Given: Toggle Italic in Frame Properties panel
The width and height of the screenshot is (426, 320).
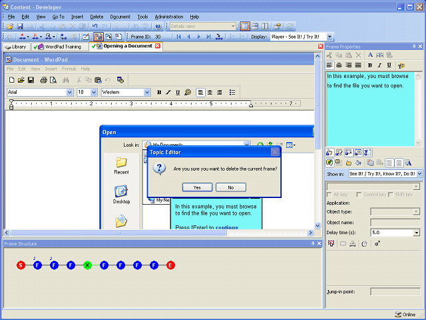Looking at the screenshot, I should (x=379, y=65).
